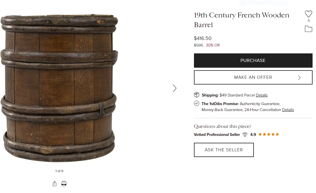Click the share icon below the image
This screenshot has width=316, height=193.
point(55,184)
